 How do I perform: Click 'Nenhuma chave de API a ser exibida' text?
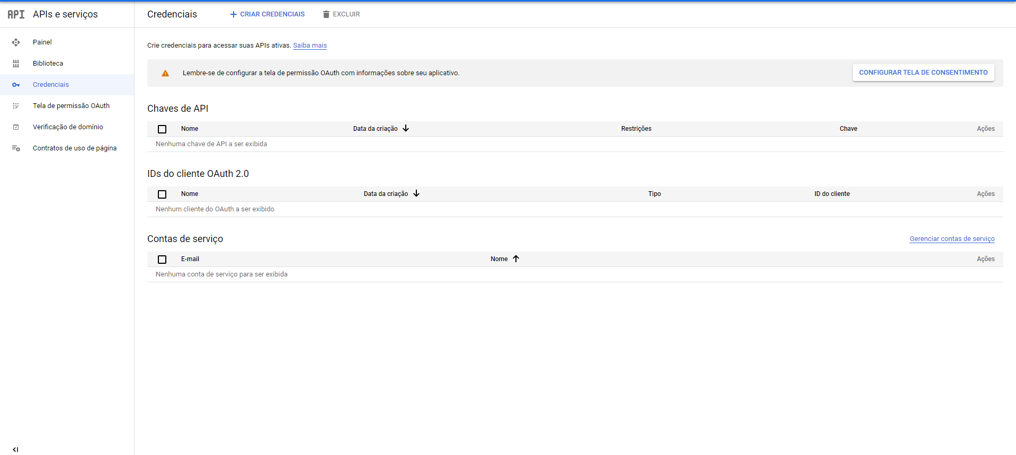click(211, 144)
